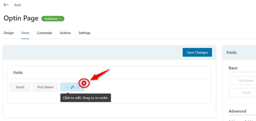The height and width of the screenshot is (121, 256).
Task: Remove Last Name field with red x icon
Action: (84, 83)
